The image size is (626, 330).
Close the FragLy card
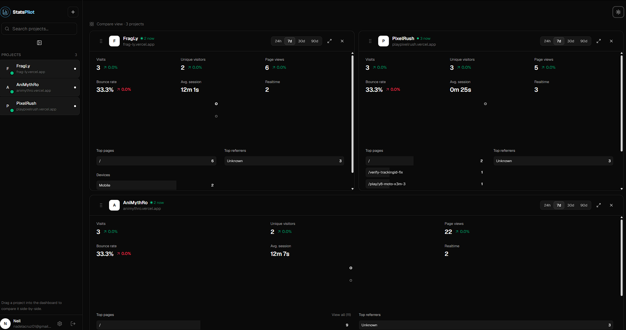(x=342, y=41)
